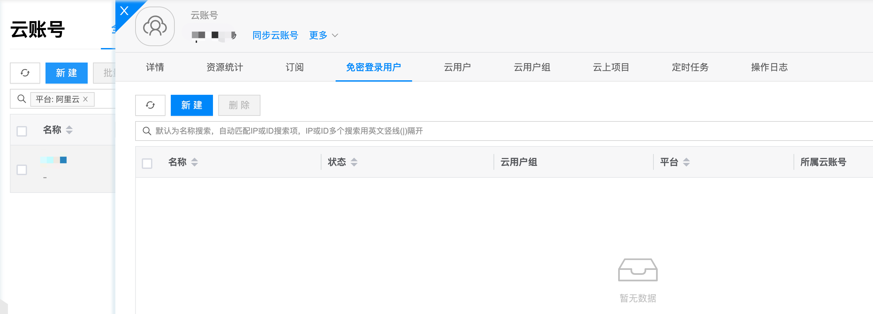Open the 操作日志 tab
Screen dimensions: 873x314
click(769, 67)
